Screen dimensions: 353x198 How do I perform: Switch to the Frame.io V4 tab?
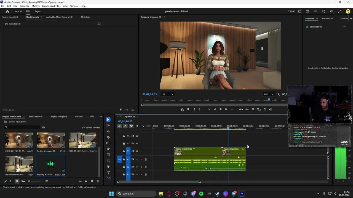pos(327,19)
